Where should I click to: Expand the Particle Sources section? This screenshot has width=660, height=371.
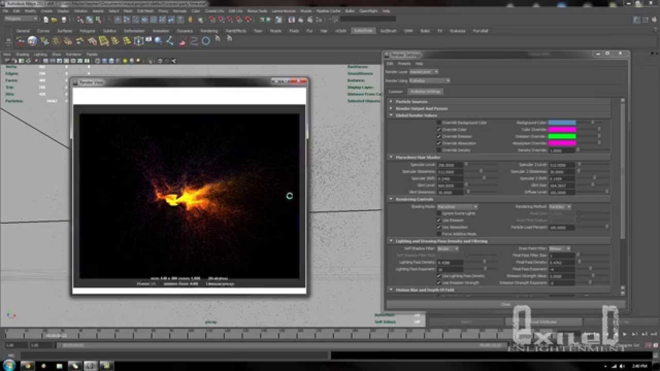(x=391, y=102)
